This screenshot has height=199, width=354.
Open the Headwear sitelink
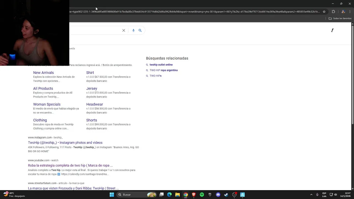coord(95,104)
